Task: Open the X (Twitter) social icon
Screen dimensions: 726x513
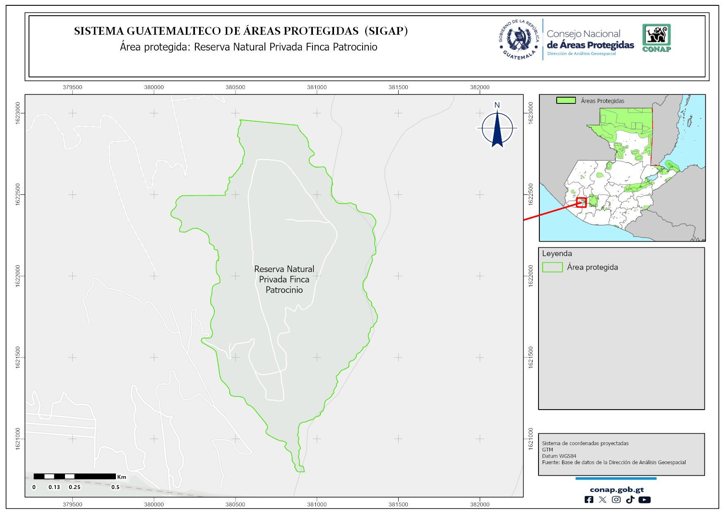Action: (602, 500)
